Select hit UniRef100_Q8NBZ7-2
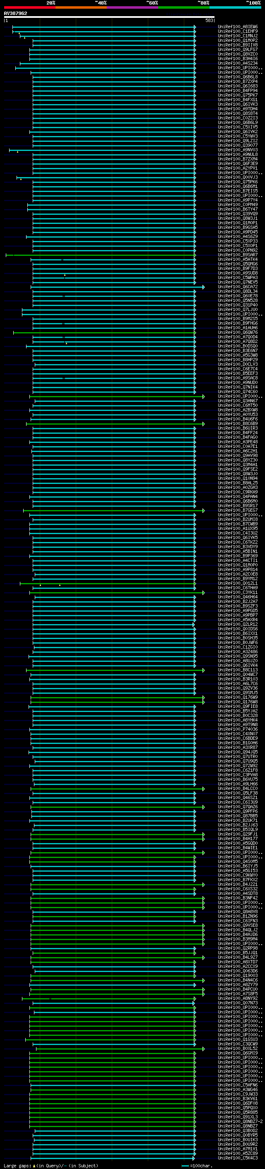 click(240, 1121)
